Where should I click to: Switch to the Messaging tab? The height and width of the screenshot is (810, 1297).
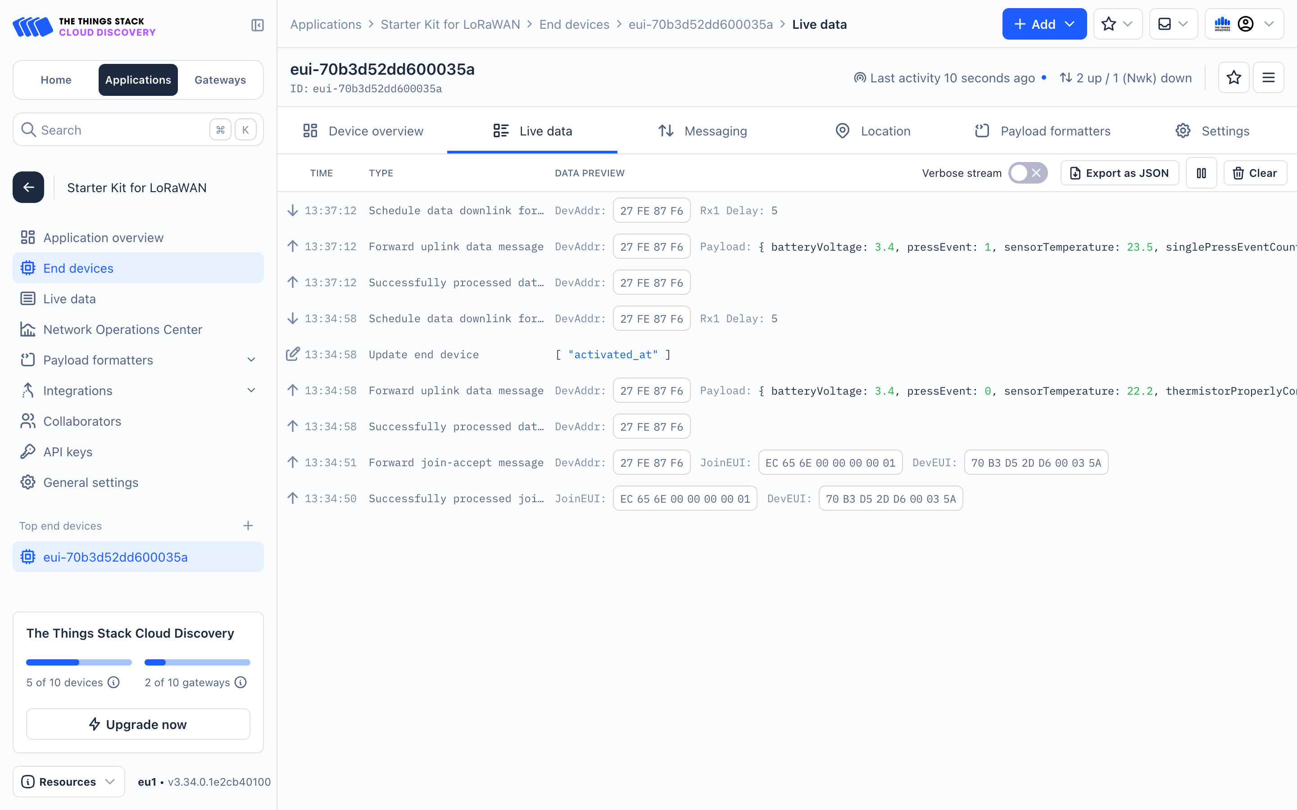(x=703, y=130)
